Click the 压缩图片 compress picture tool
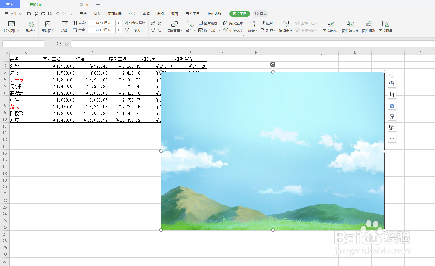 (x=48, y=27)
